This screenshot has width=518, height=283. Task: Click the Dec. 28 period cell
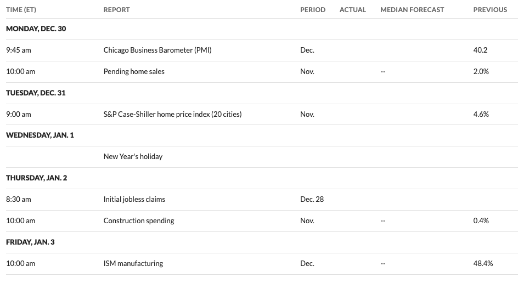tap(312, 199)
